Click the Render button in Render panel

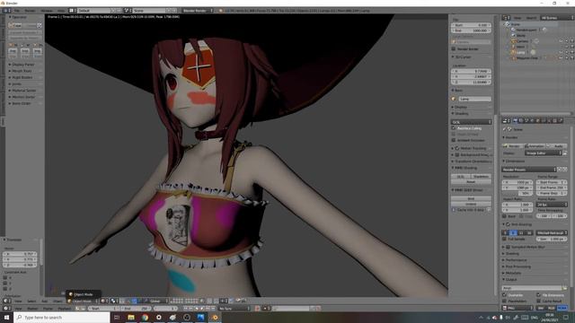tap(513, 146)
